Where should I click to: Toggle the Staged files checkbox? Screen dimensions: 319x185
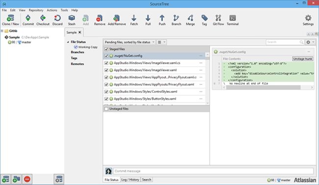pos(106,49)
